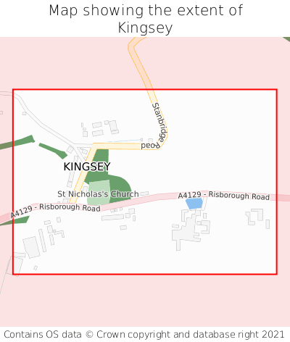Screen dimensions: 290x342
Task: Click the buildings cluster north of Stanbridge Road
Action: [100, 128]
